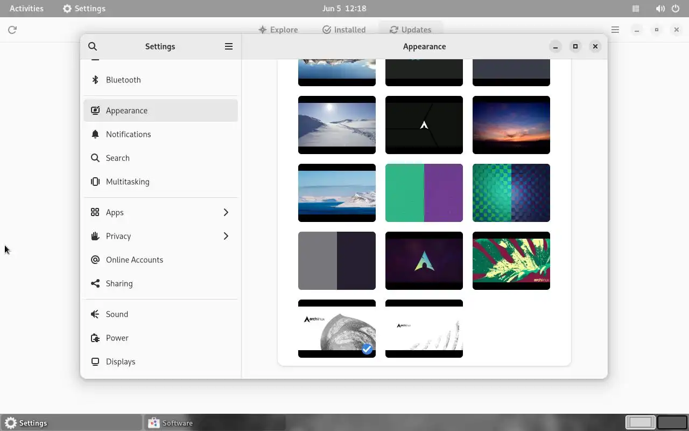Switch to Explore tab in Software
Screen dimensions: 689x431
pyautogui.click(x=278, y=30)
